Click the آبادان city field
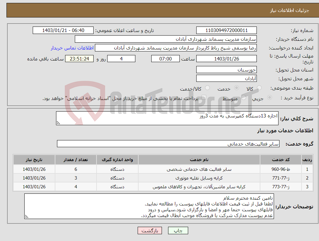Image resolution: width=319 pixels, height=241 pixels. 226,78
